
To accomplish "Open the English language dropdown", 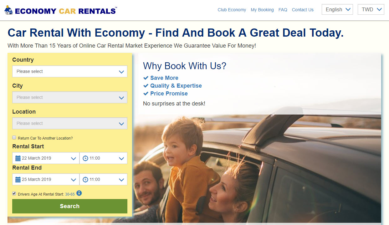I will 337,10.
